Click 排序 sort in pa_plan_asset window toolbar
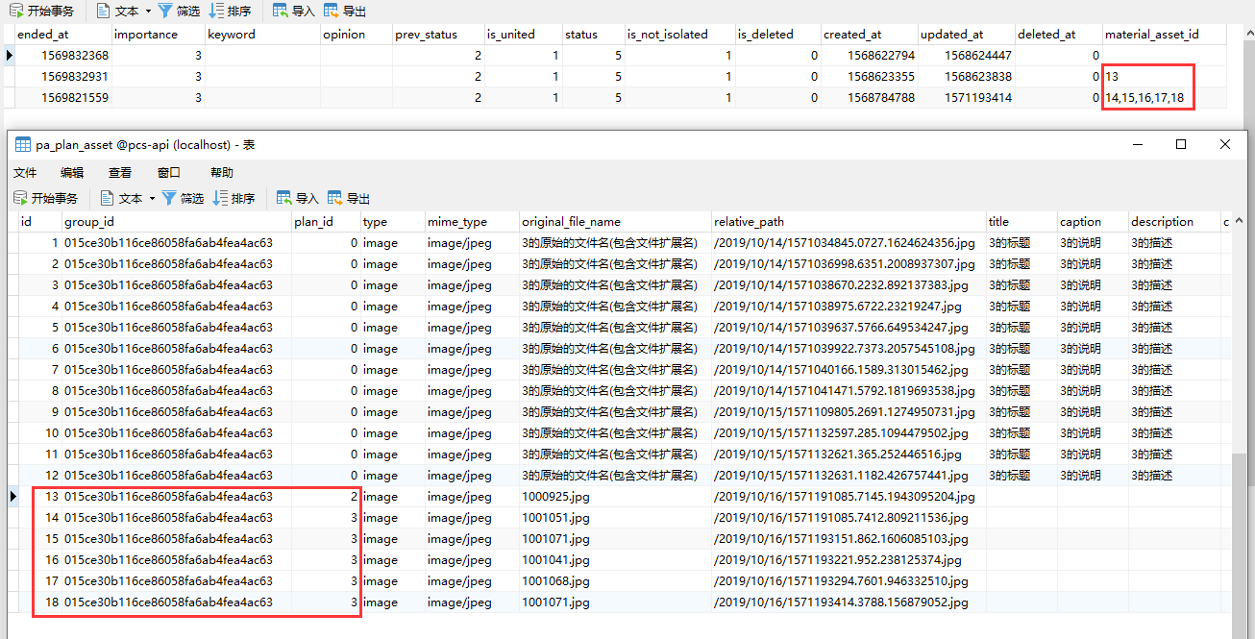1255x639 pixels. (x=234, y=198)
